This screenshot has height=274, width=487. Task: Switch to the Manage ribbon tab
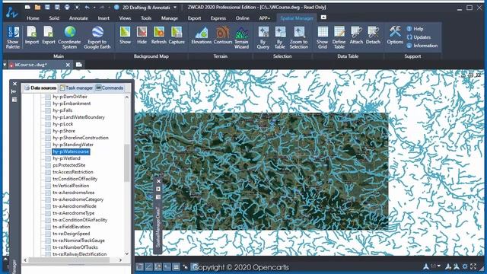[169, 18]
